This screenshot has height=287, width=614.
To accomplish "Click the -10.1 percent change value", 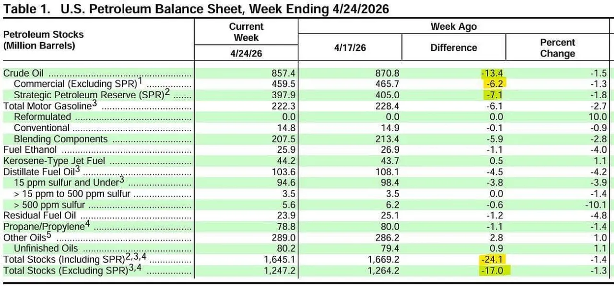I will point(597,205).
